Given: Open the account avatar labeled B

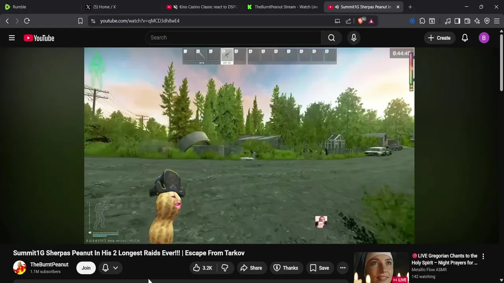Looking at the screenshot, I should coord(484,38).
